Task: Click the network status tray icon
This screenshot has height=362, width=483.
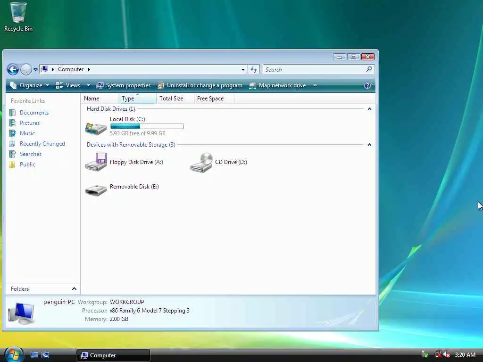Action: tap(438, 354)
